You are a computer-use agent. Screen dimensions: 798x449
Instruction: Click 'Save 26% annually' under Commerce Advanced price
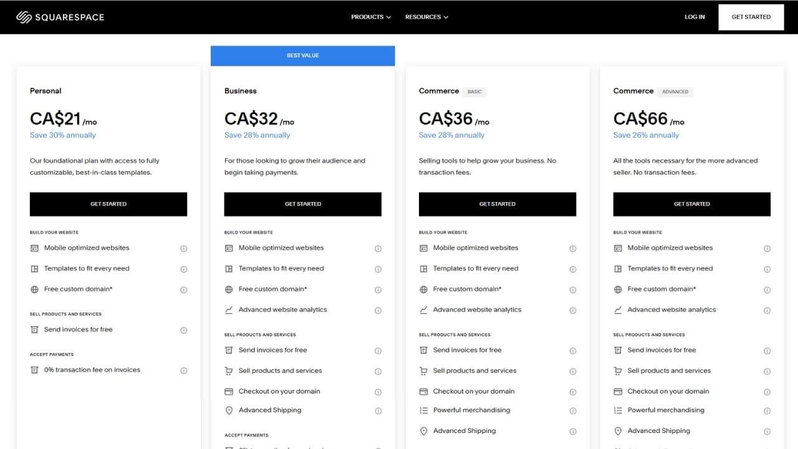[x=647, y=135]
